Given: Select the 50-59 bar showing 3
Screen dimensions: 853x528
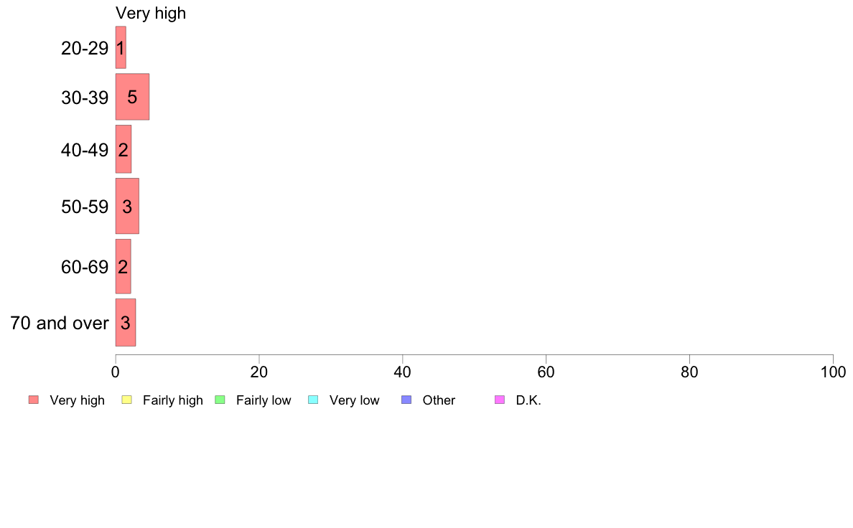Looking at the screenshot, I should click(x=127, y=206).
